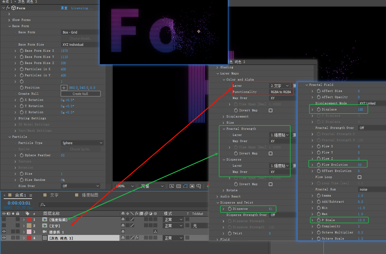
Task: Open Base Form dropdown showing Box - Grid
Action: [80, 32]
